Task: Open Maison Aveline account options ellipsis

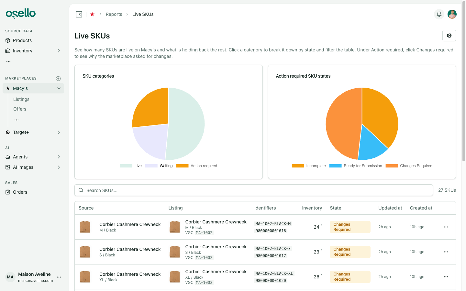Action: click(59, 277)
